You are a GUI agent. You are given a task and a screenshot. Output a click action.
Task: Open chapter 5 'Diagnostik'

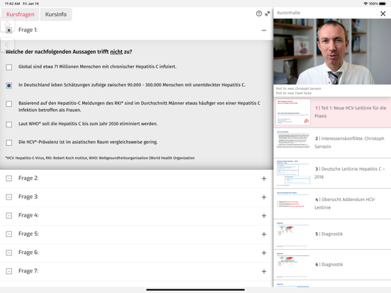pos(332,234)
